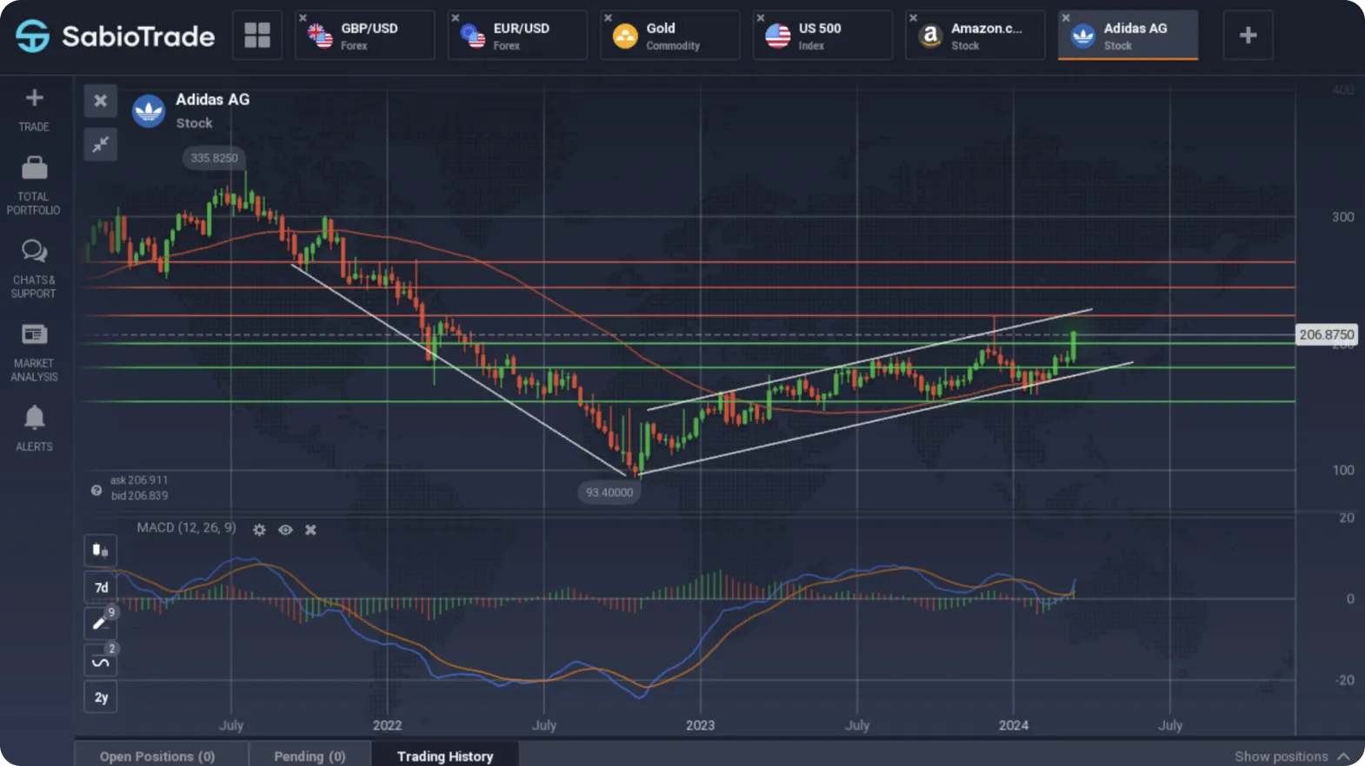Open the Alerts bell icon
The width and height of the screenshot is (1365, 766).
tap(34, 418)
